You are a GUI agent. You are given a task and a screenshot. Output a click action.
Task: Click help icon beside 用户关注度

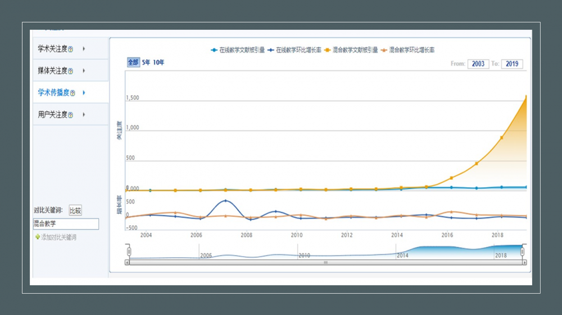point(71,115)
